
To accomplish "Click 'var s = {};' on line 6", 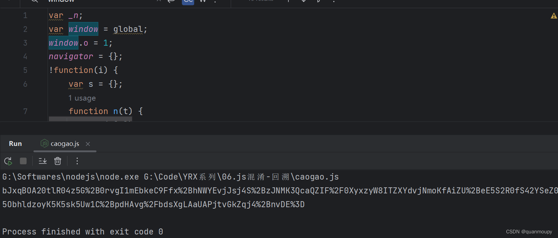I will pyautogui.click(x=95, y=84).
